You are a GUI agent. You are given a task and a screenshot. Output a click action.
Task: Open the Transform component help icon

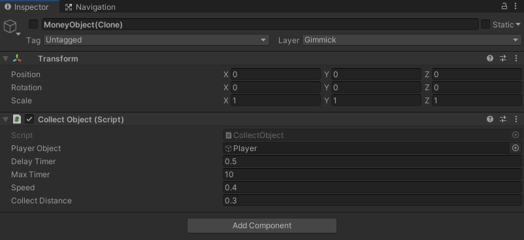(x=490, y=58)
